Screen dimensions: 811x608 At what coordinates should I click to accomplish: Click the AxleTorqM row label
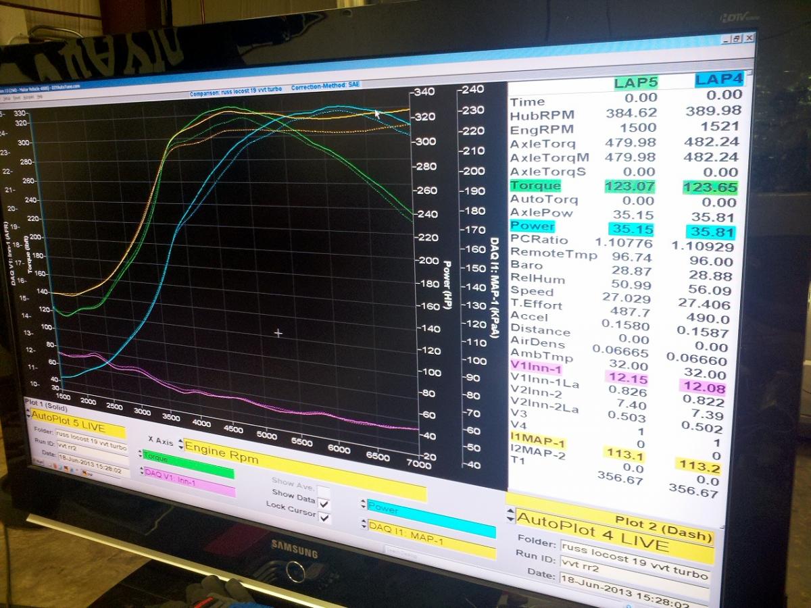549,157
